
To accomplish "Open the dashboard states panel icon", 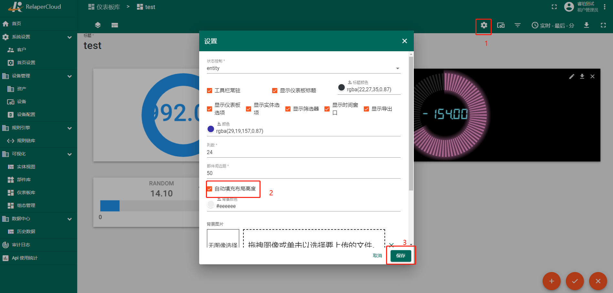I will tap(115, 25).
